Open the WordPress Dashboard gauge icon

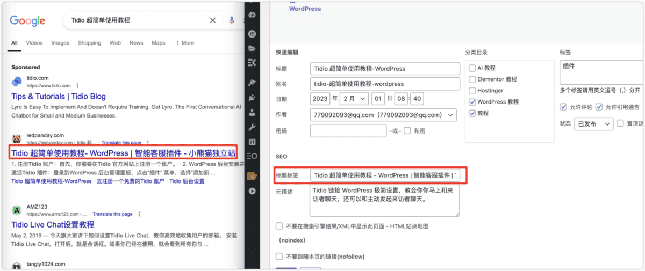(252, 14)
